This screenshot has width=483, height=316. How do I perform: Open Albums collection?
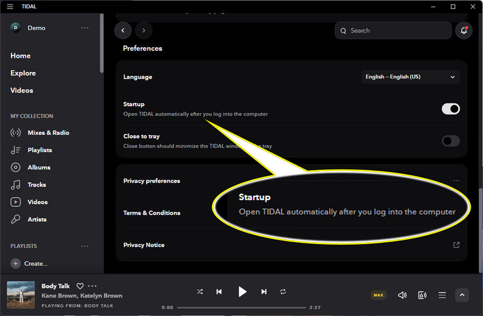(x=39, y=167)
